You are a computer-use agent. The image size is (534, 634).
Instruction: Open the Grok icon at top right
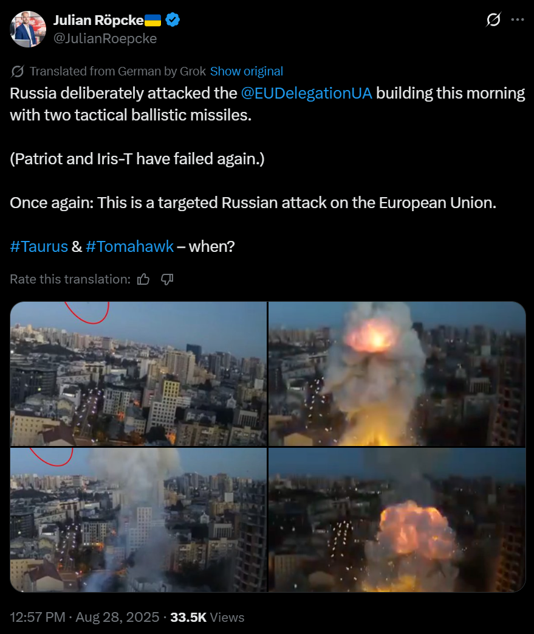click(493, 19)
